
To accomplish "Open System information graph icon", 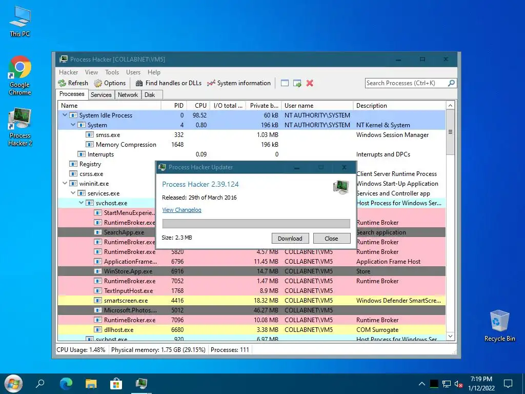I will [211, 83].
